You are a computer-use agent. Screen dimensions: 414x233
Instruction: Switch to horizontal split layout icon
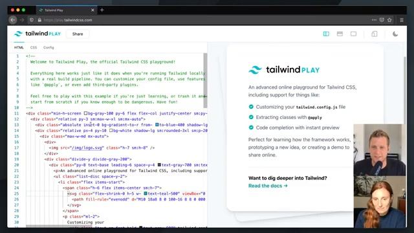(x=340, y=34)
